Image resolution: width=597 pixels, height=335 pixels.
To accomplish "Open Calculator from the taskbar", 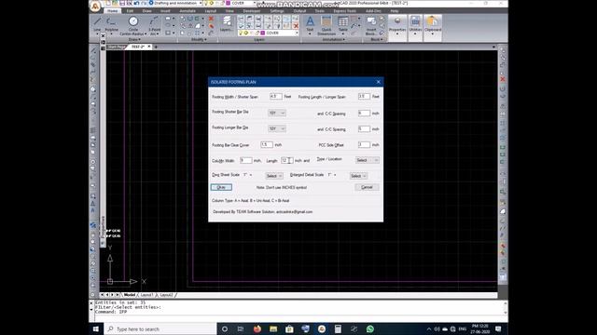I will pyautogui.click(x=338, y=328).
